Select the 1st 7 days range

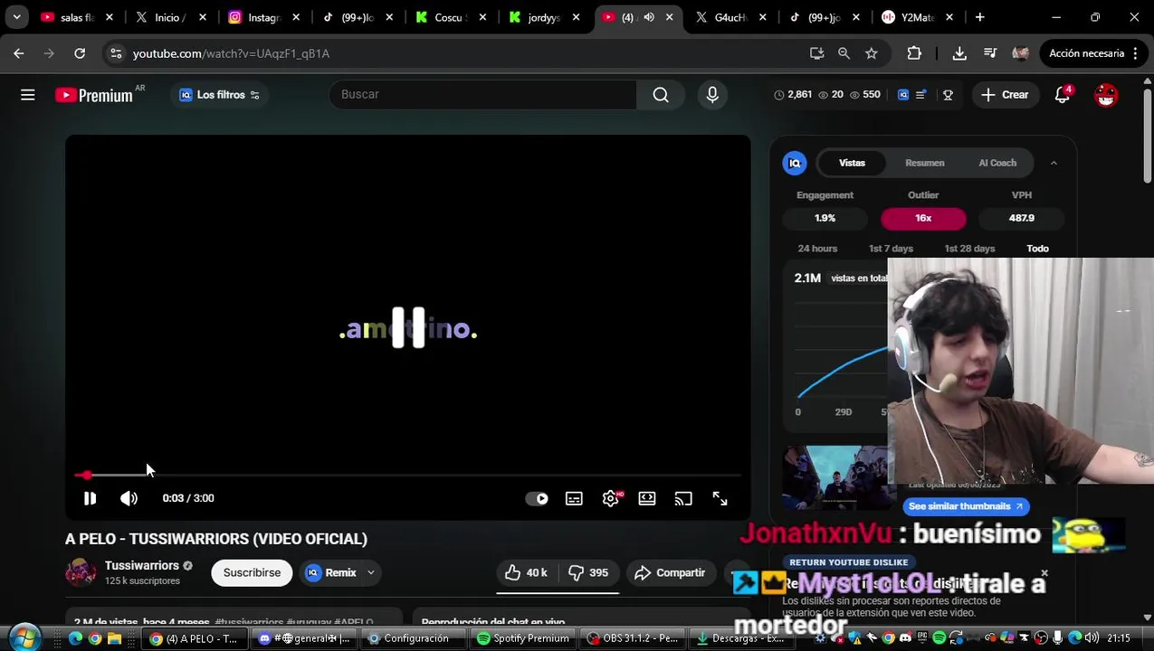[x=891, y=249]
